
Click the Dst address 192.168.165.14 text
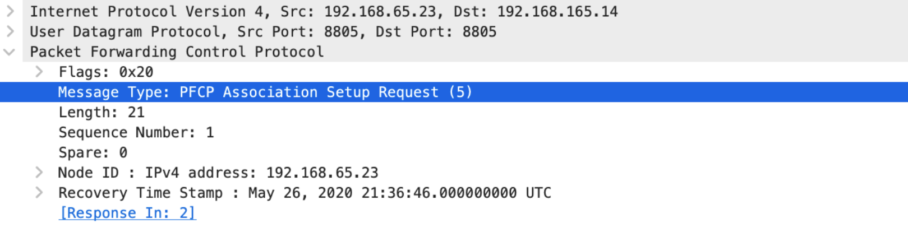click(x=557, y=12)
